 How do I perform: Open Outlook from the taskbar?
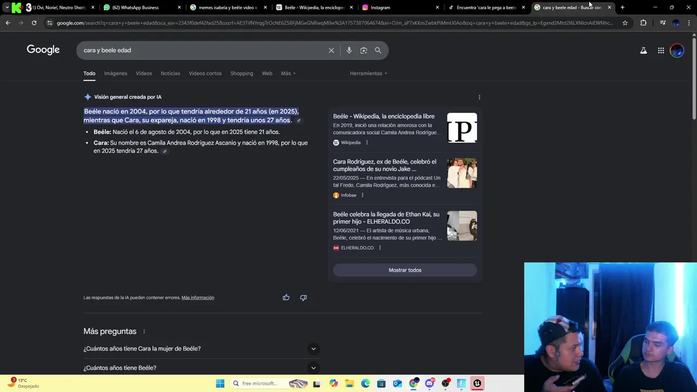tap(398, 383)
